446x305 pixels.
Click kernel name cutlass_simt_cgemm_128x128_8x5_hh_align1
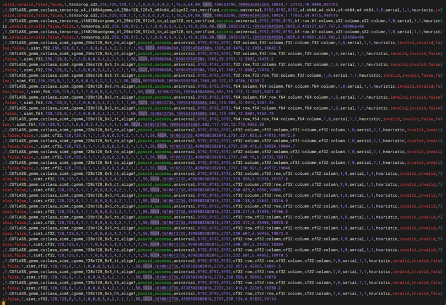(x=89, y=293)
